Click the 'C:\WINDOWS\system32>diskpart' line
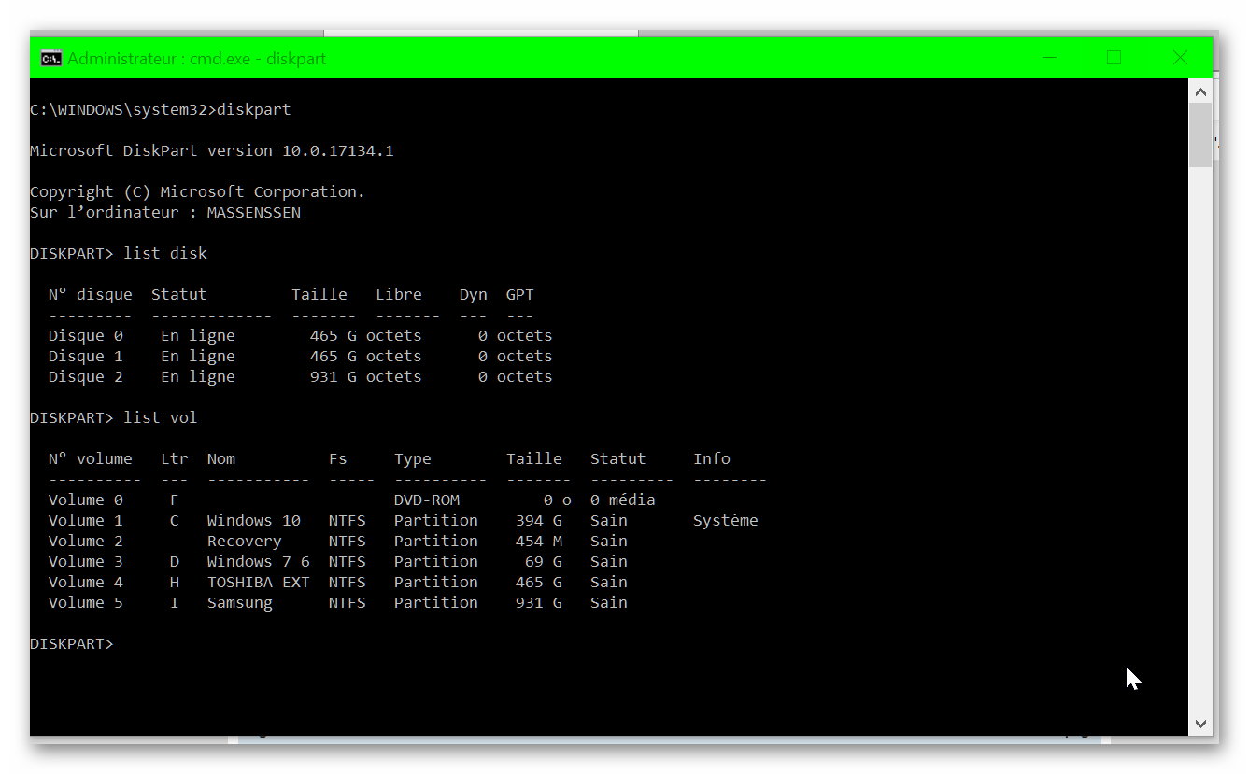 click(x=161, y=110)
